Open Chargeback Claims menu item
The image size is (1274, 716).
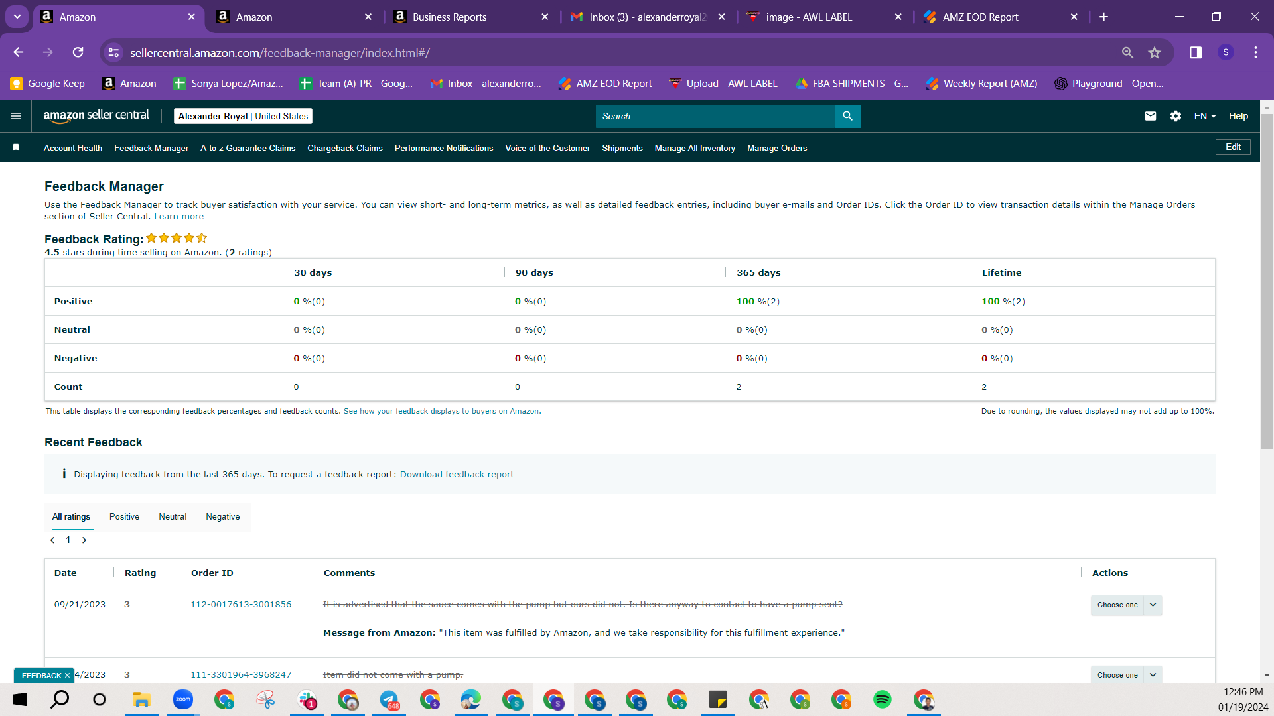(x=345, y=148)
